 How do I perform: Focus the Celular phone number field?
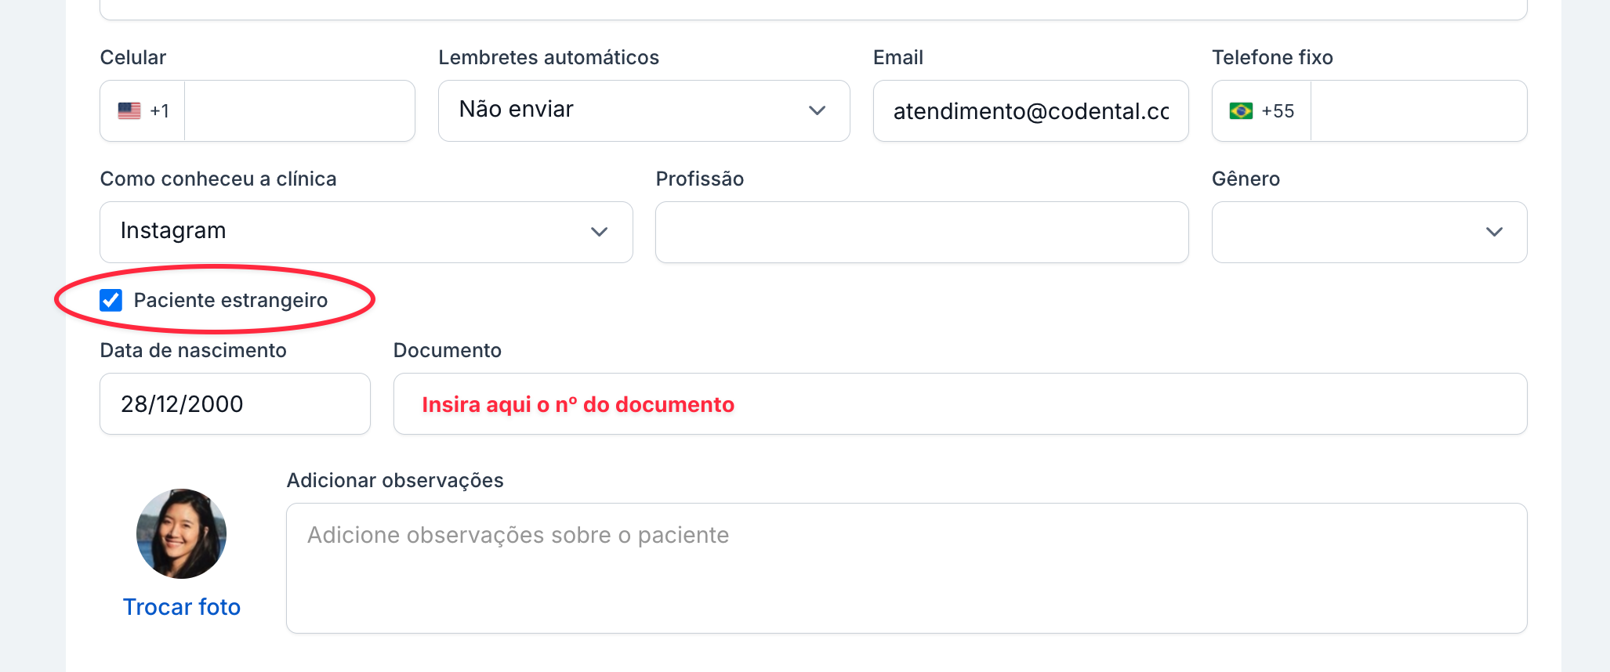pyautogui.click(x=299, y=111)
